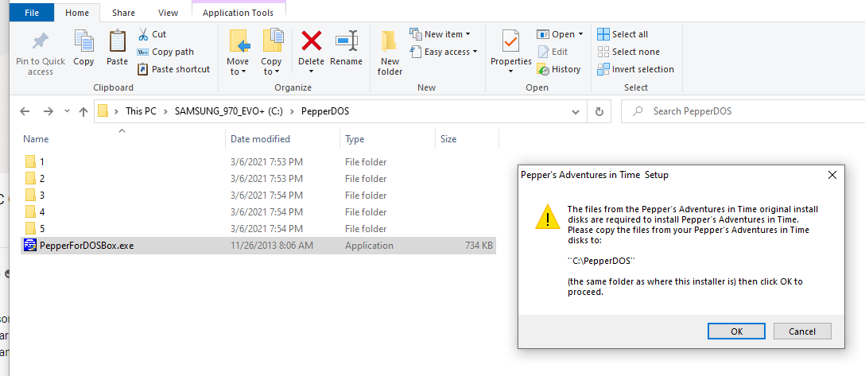Click the Cut scissors icon

(x=143, y=34)
